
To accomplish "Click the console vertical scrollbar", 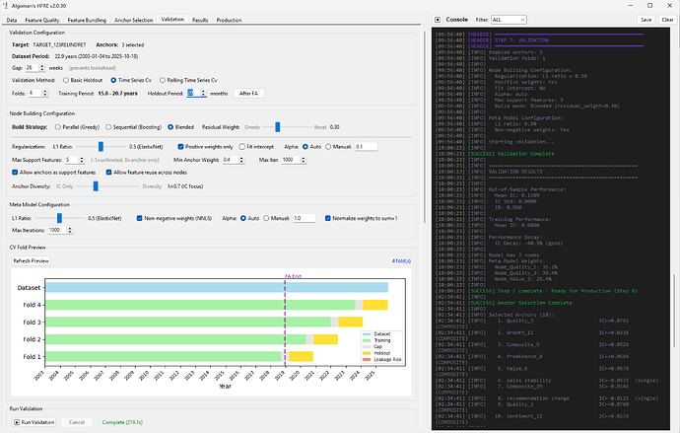I will point(673,311).
